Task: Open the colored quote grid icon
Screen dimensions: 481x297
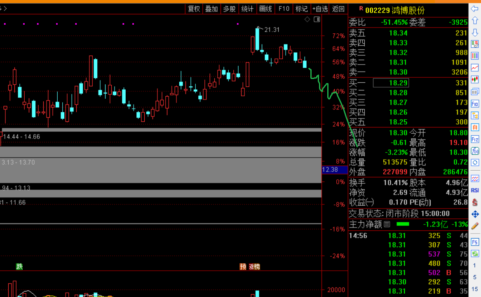Action: coord(474,56)
